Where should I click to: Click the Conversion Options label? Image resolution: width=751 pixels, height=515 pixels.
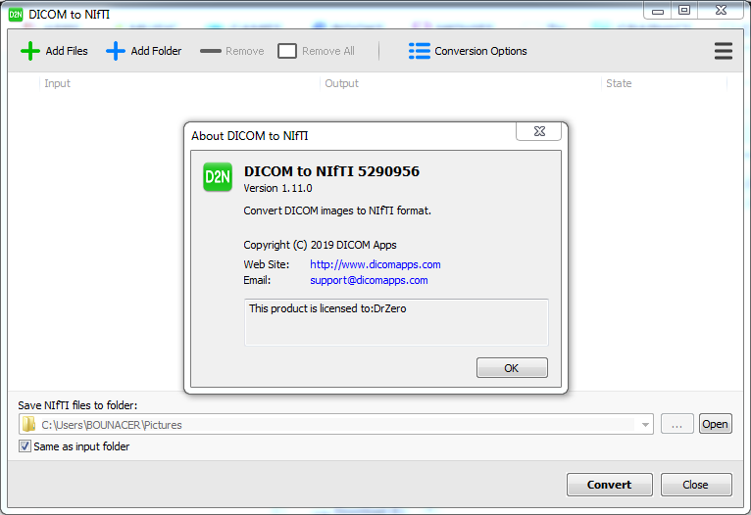(480, 51)
